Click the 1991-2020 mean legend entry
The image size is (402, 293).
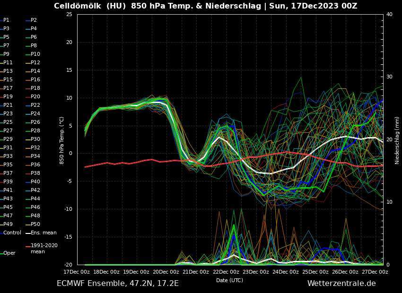click(x=44, y=249)
